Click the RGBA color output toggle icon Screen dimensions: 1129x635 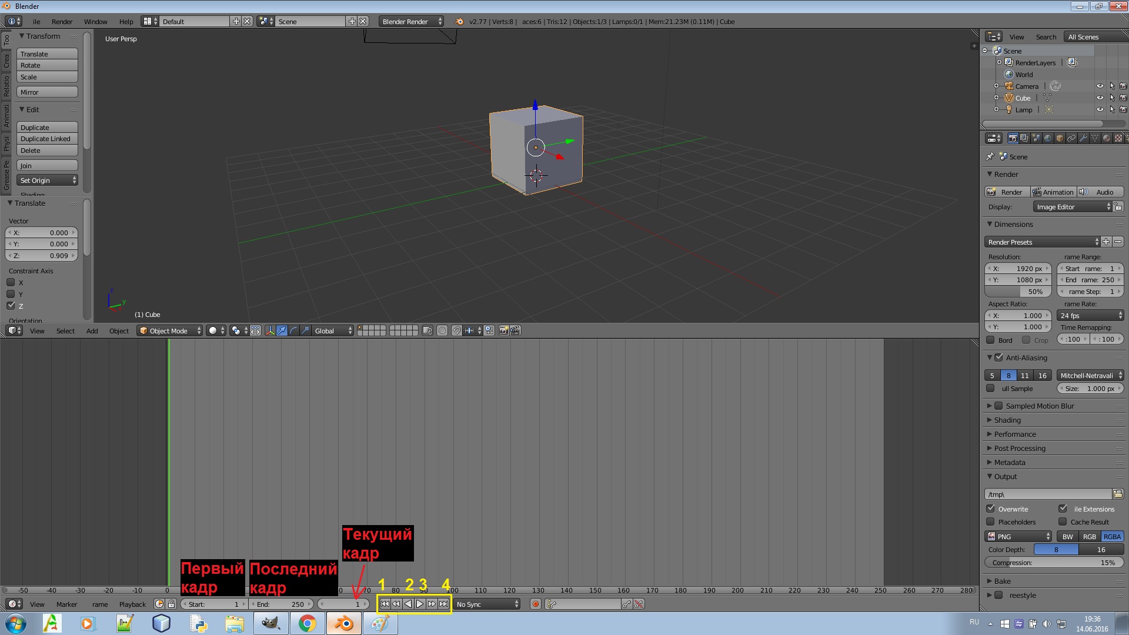1112,536
